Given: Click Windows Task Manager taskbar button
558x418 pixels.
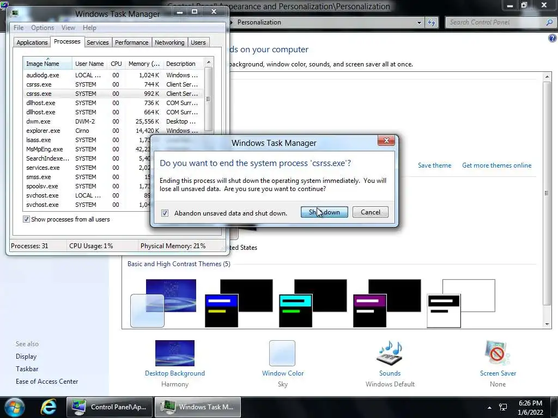Looking at the screenshot, I should pos(197,407).
